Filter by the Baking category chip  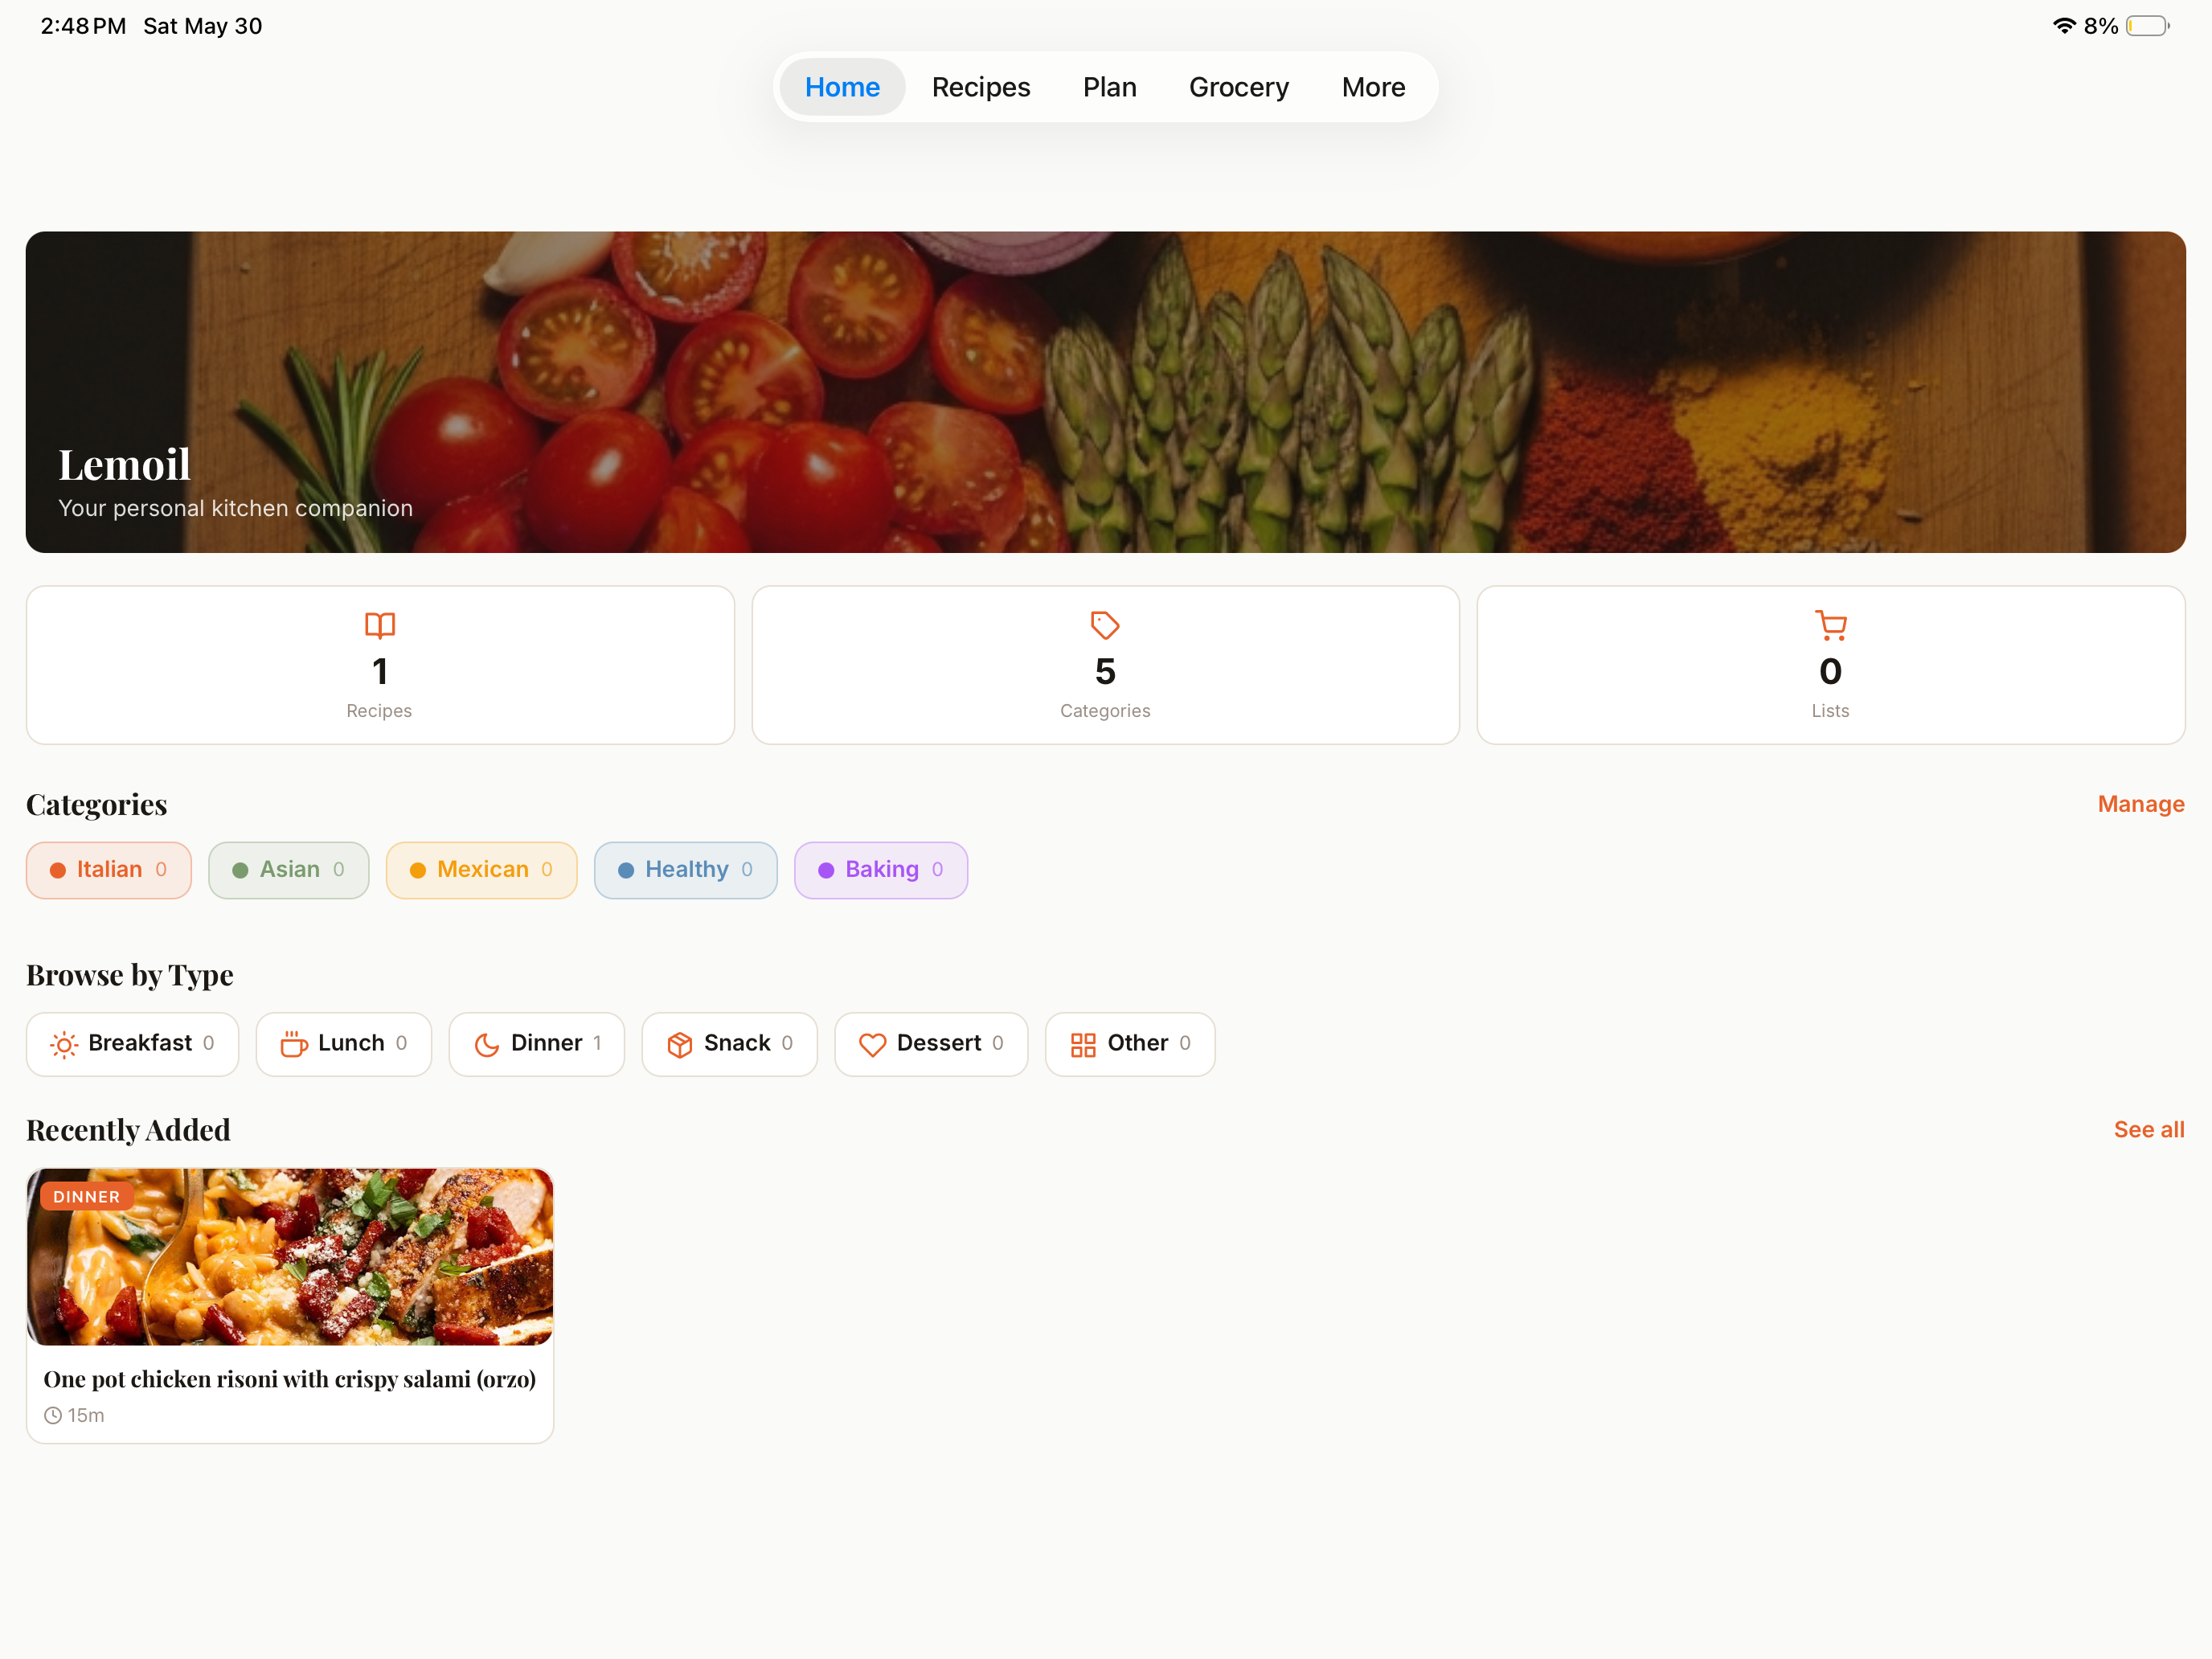pos(880,870)
